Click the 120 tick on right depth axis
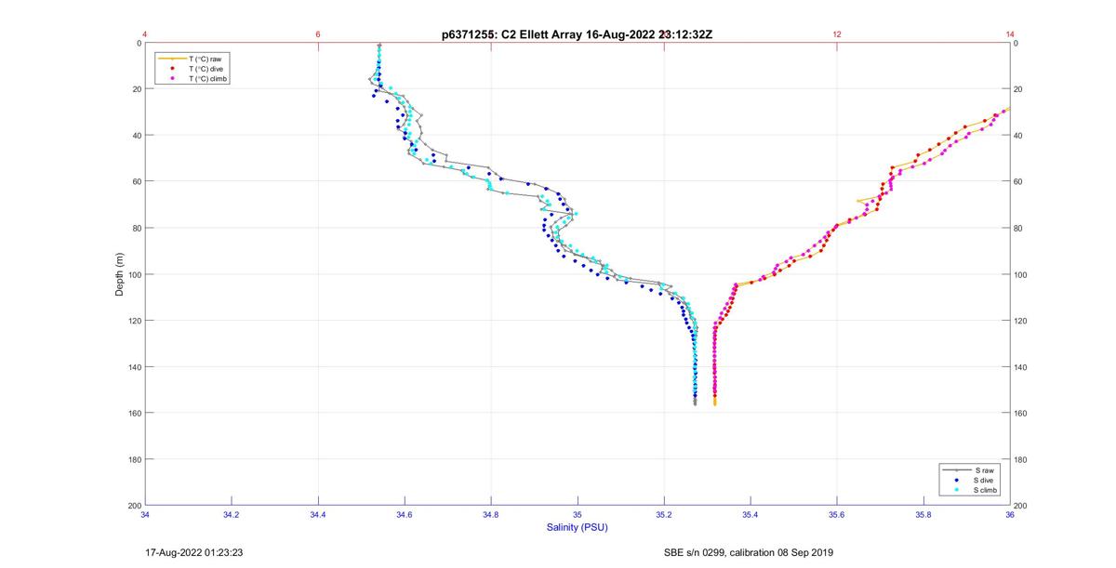 (1020, 321)
